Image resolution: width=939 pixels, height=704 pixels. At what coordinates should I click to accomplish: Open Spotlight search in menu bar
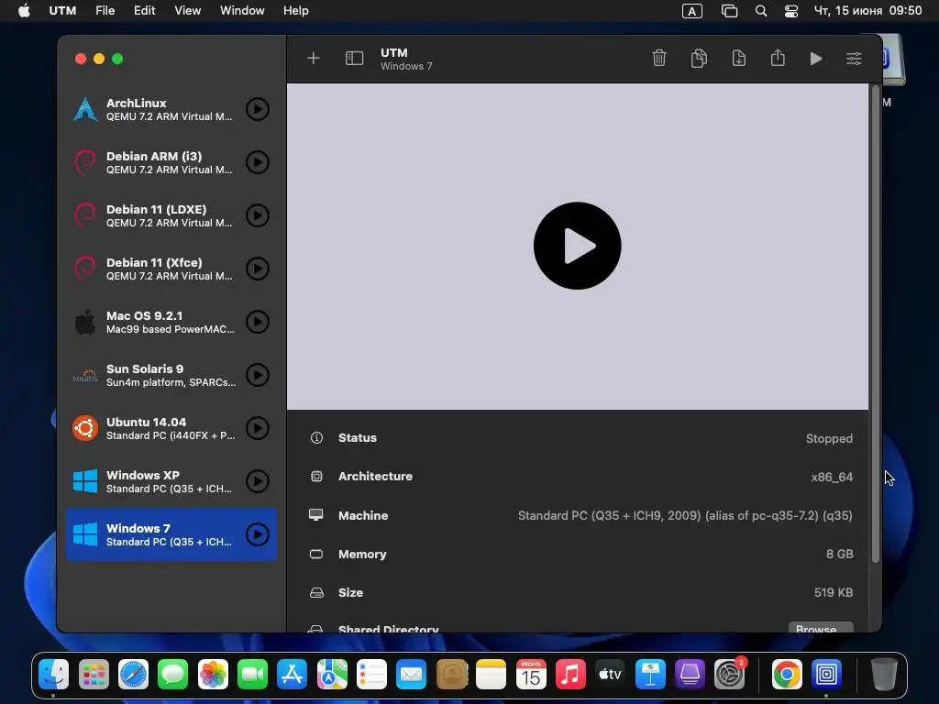(x=761, y=11)
